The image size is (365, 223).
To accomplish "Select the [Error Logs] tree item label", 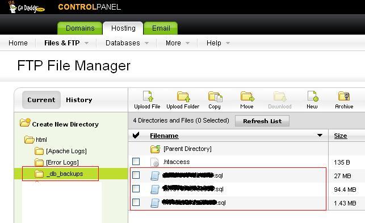I will coord(62,162).
